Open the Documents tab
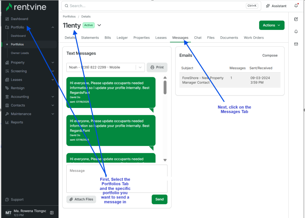305x218 pixels. 229,38
